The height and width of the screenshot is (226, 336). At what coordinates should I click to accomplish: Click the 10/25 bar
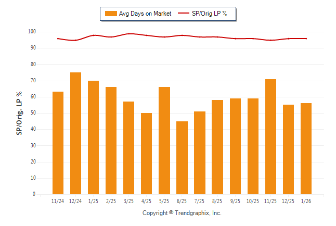(253, 146)
